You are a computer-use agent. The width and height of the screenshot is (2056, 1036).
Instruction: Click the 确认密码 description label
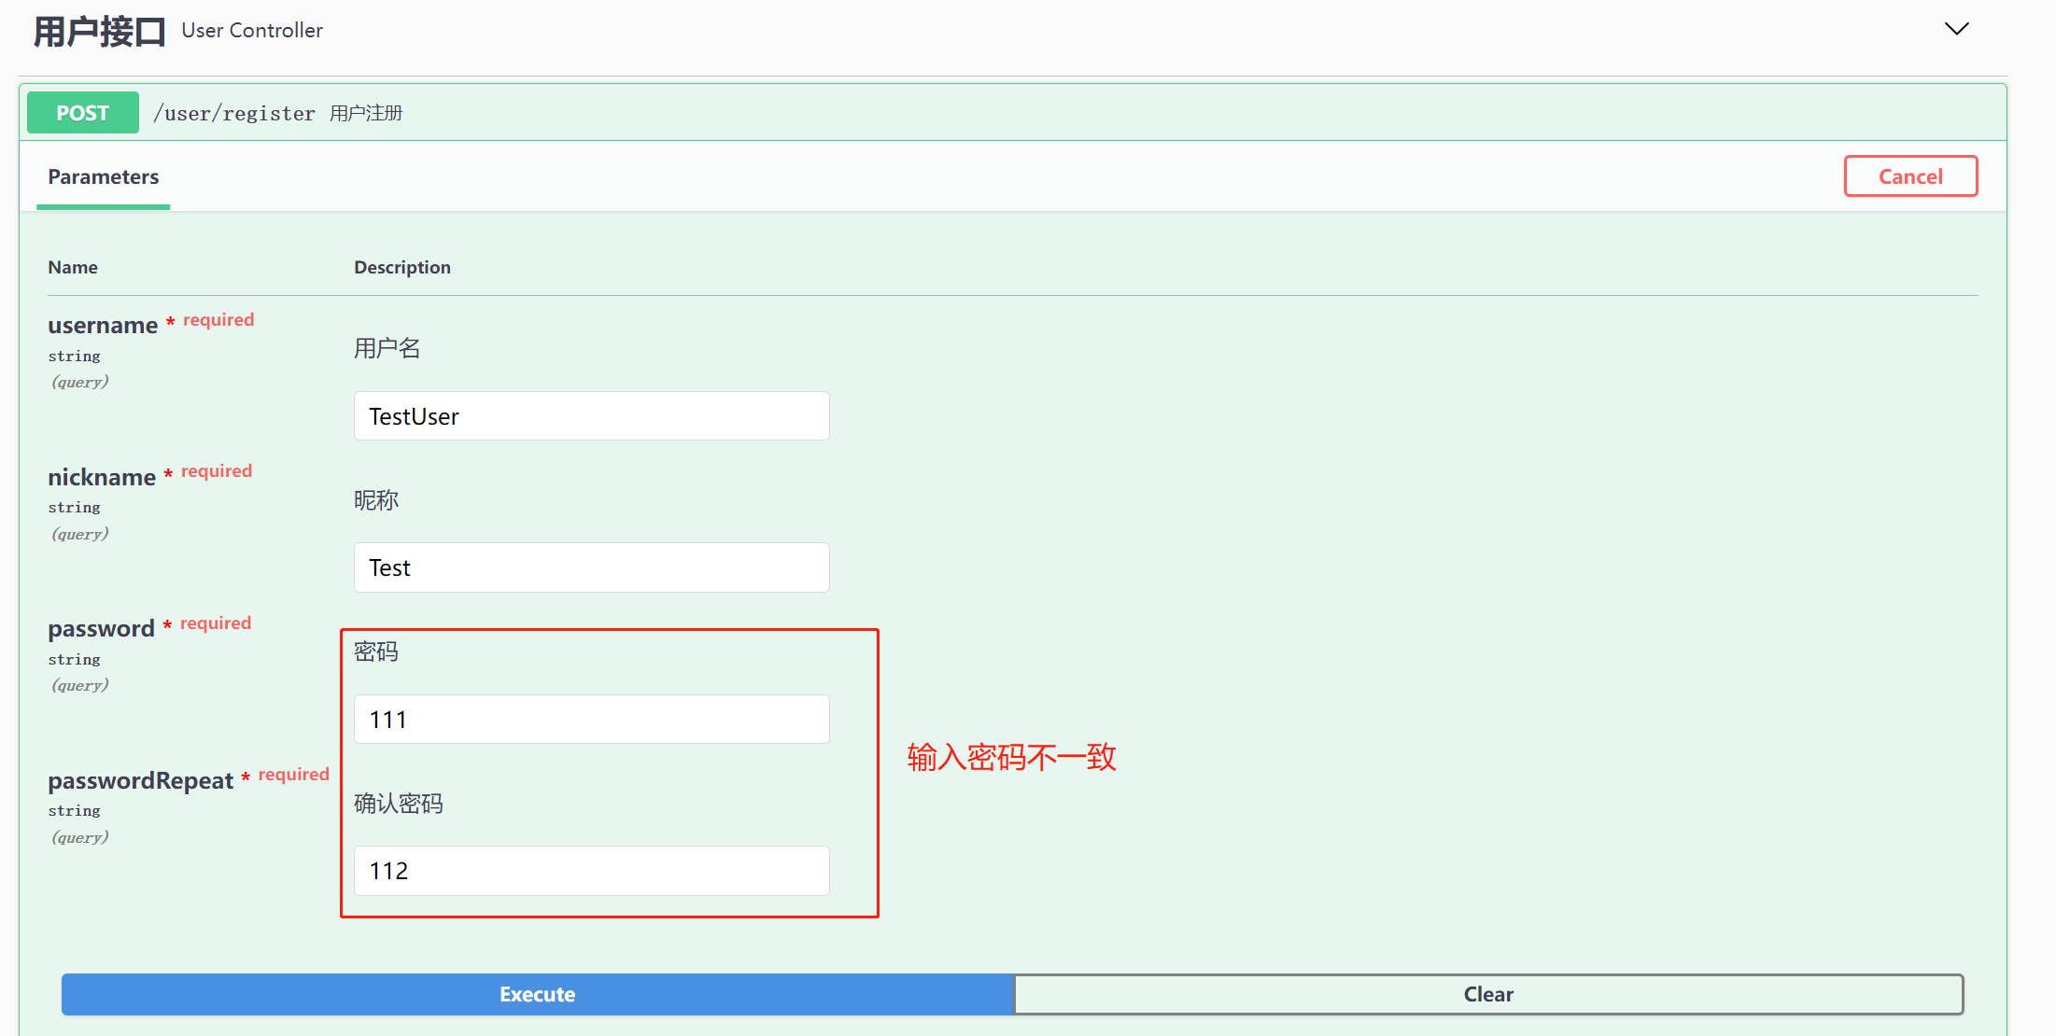point(399,804)
